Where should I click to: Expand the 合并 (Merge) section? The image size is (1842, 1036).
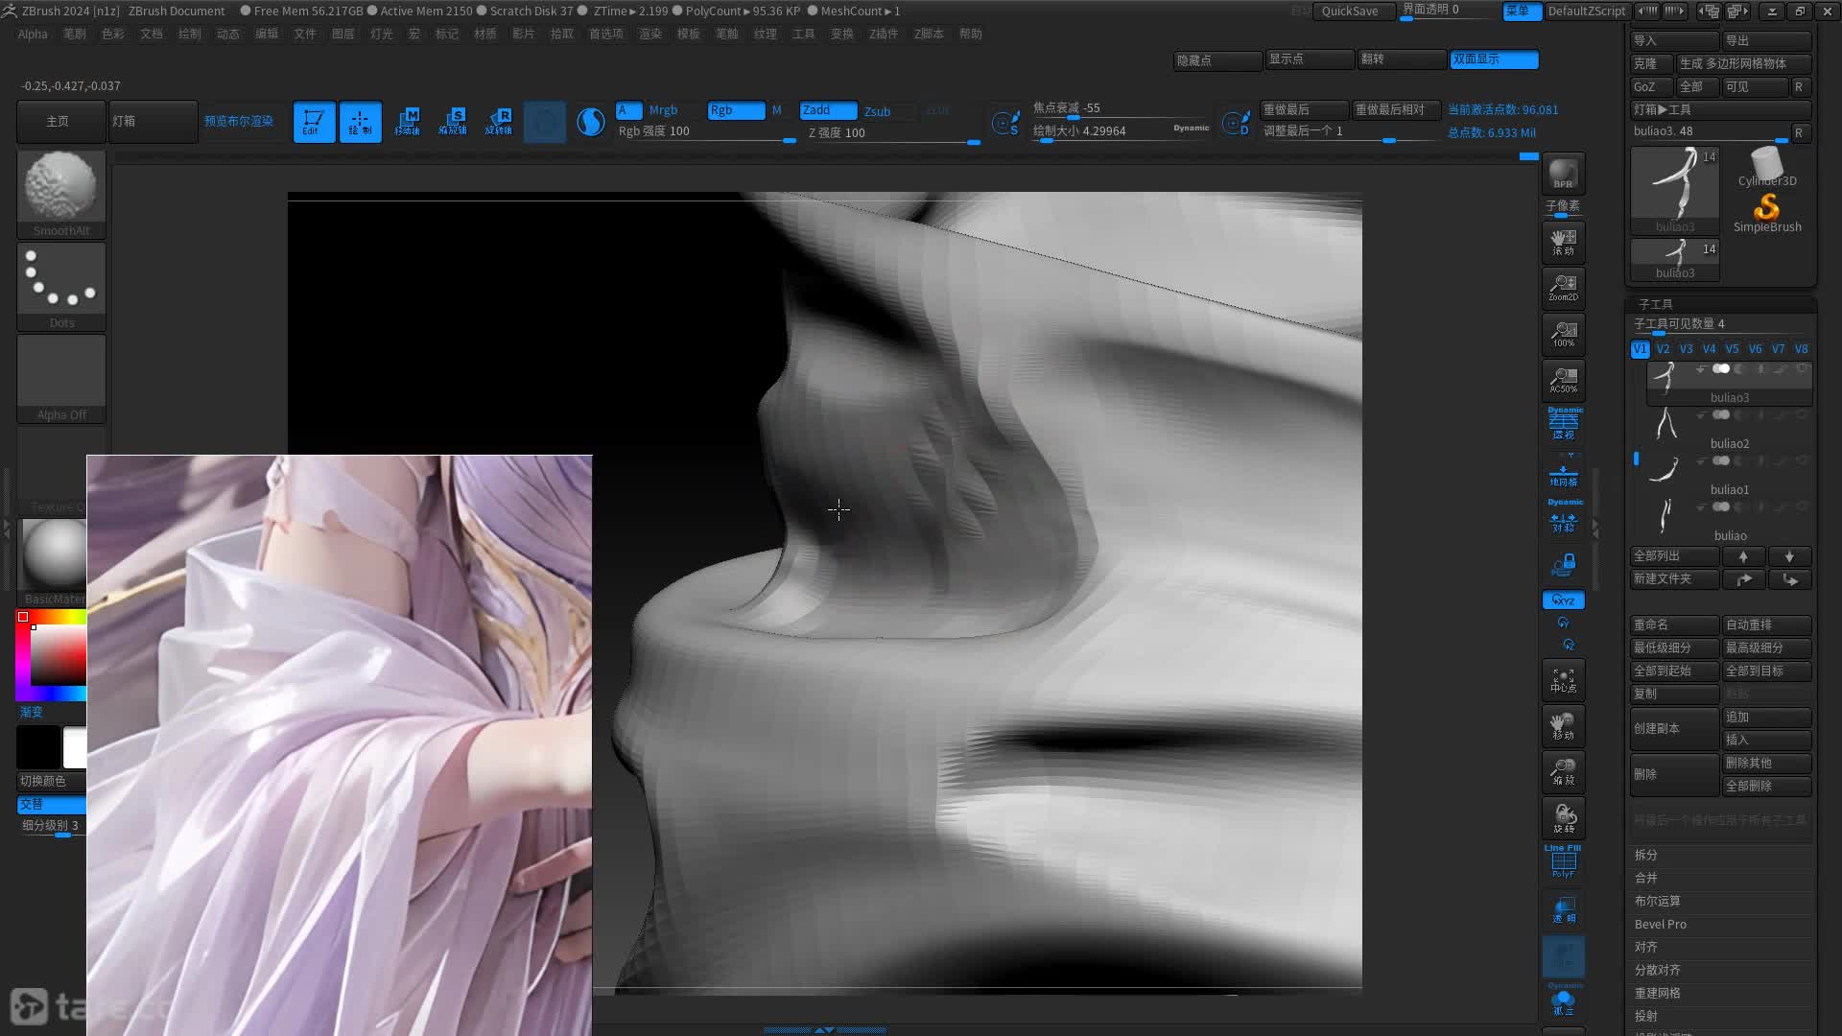pyautogui.click(x=1646, y=878)
